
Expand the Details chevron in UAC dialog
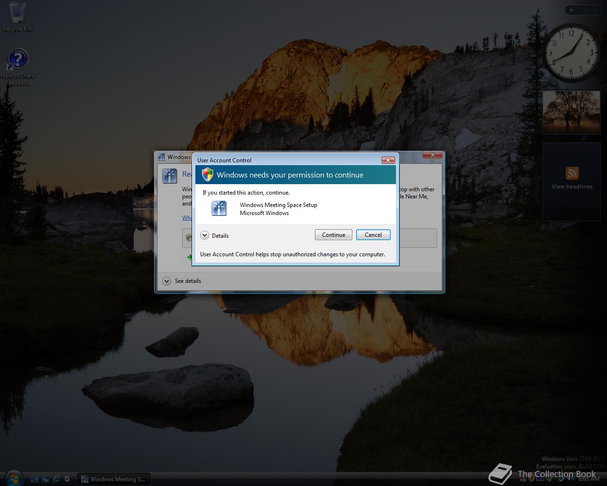click(205, 235)
